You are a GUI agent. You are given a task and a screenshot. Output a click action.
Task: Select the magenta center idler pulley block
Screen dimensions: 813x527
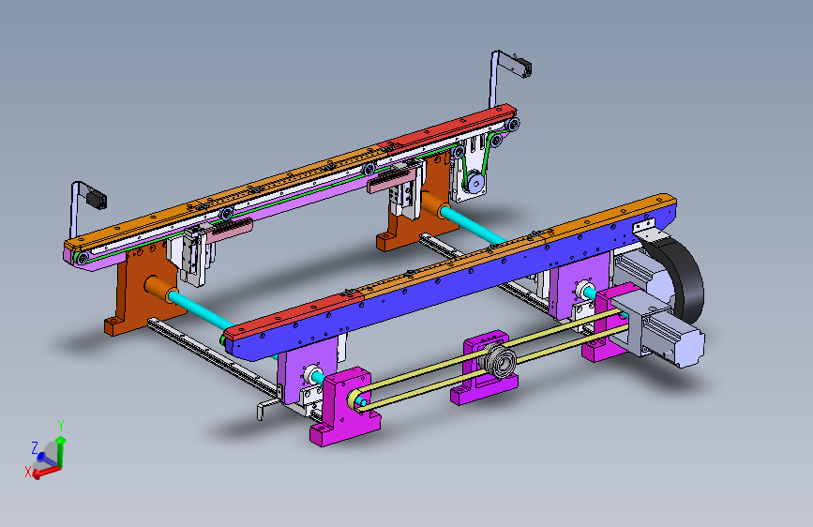482,369
